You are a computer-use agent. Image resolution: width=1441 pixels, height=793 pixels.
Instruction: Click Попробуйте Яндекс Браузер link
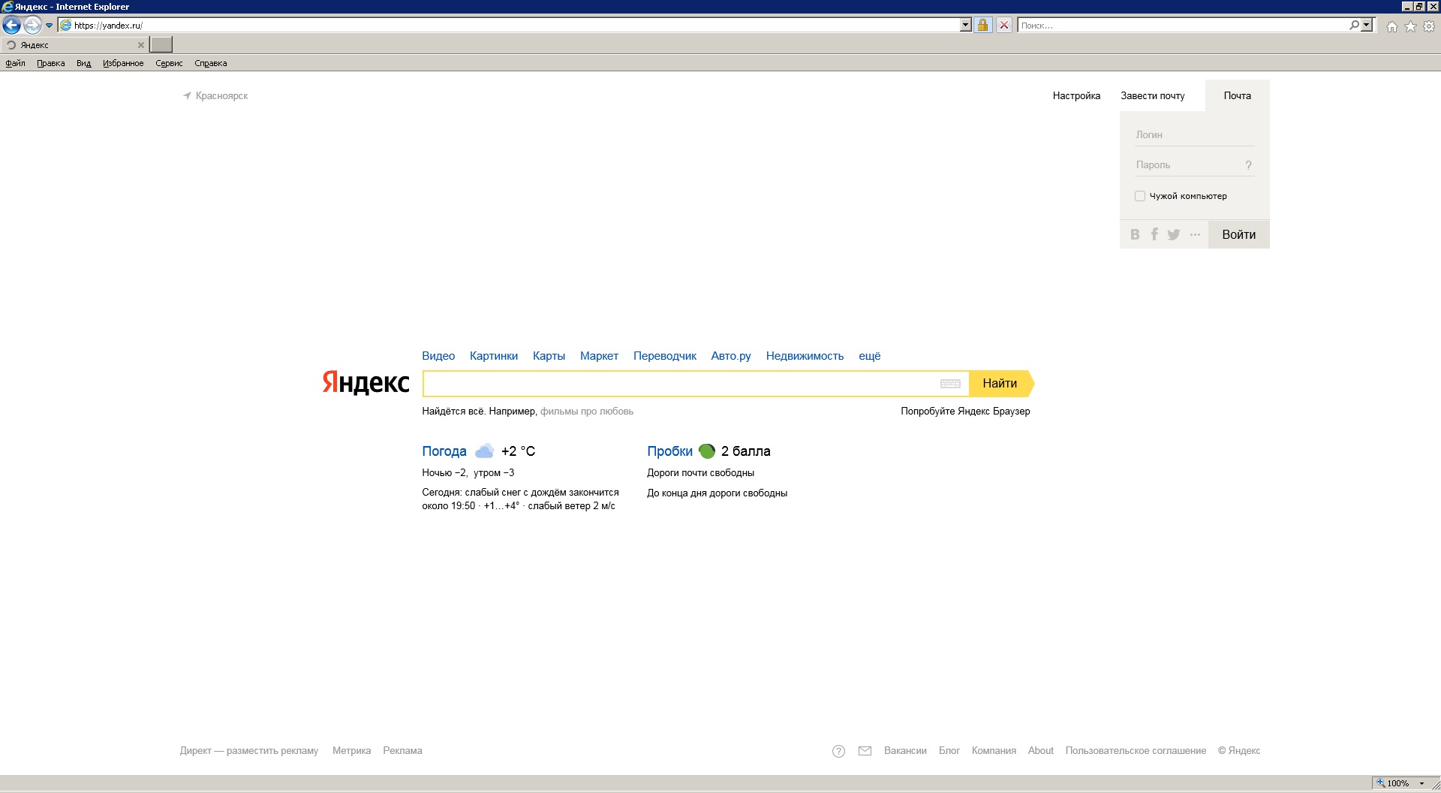click(x=965, y=412)
